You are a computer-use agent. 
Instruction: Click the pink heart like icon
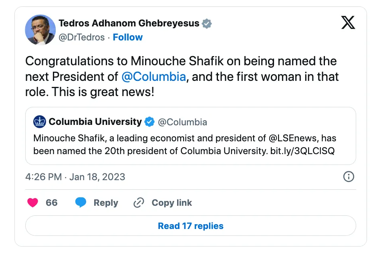pos(32,203)
